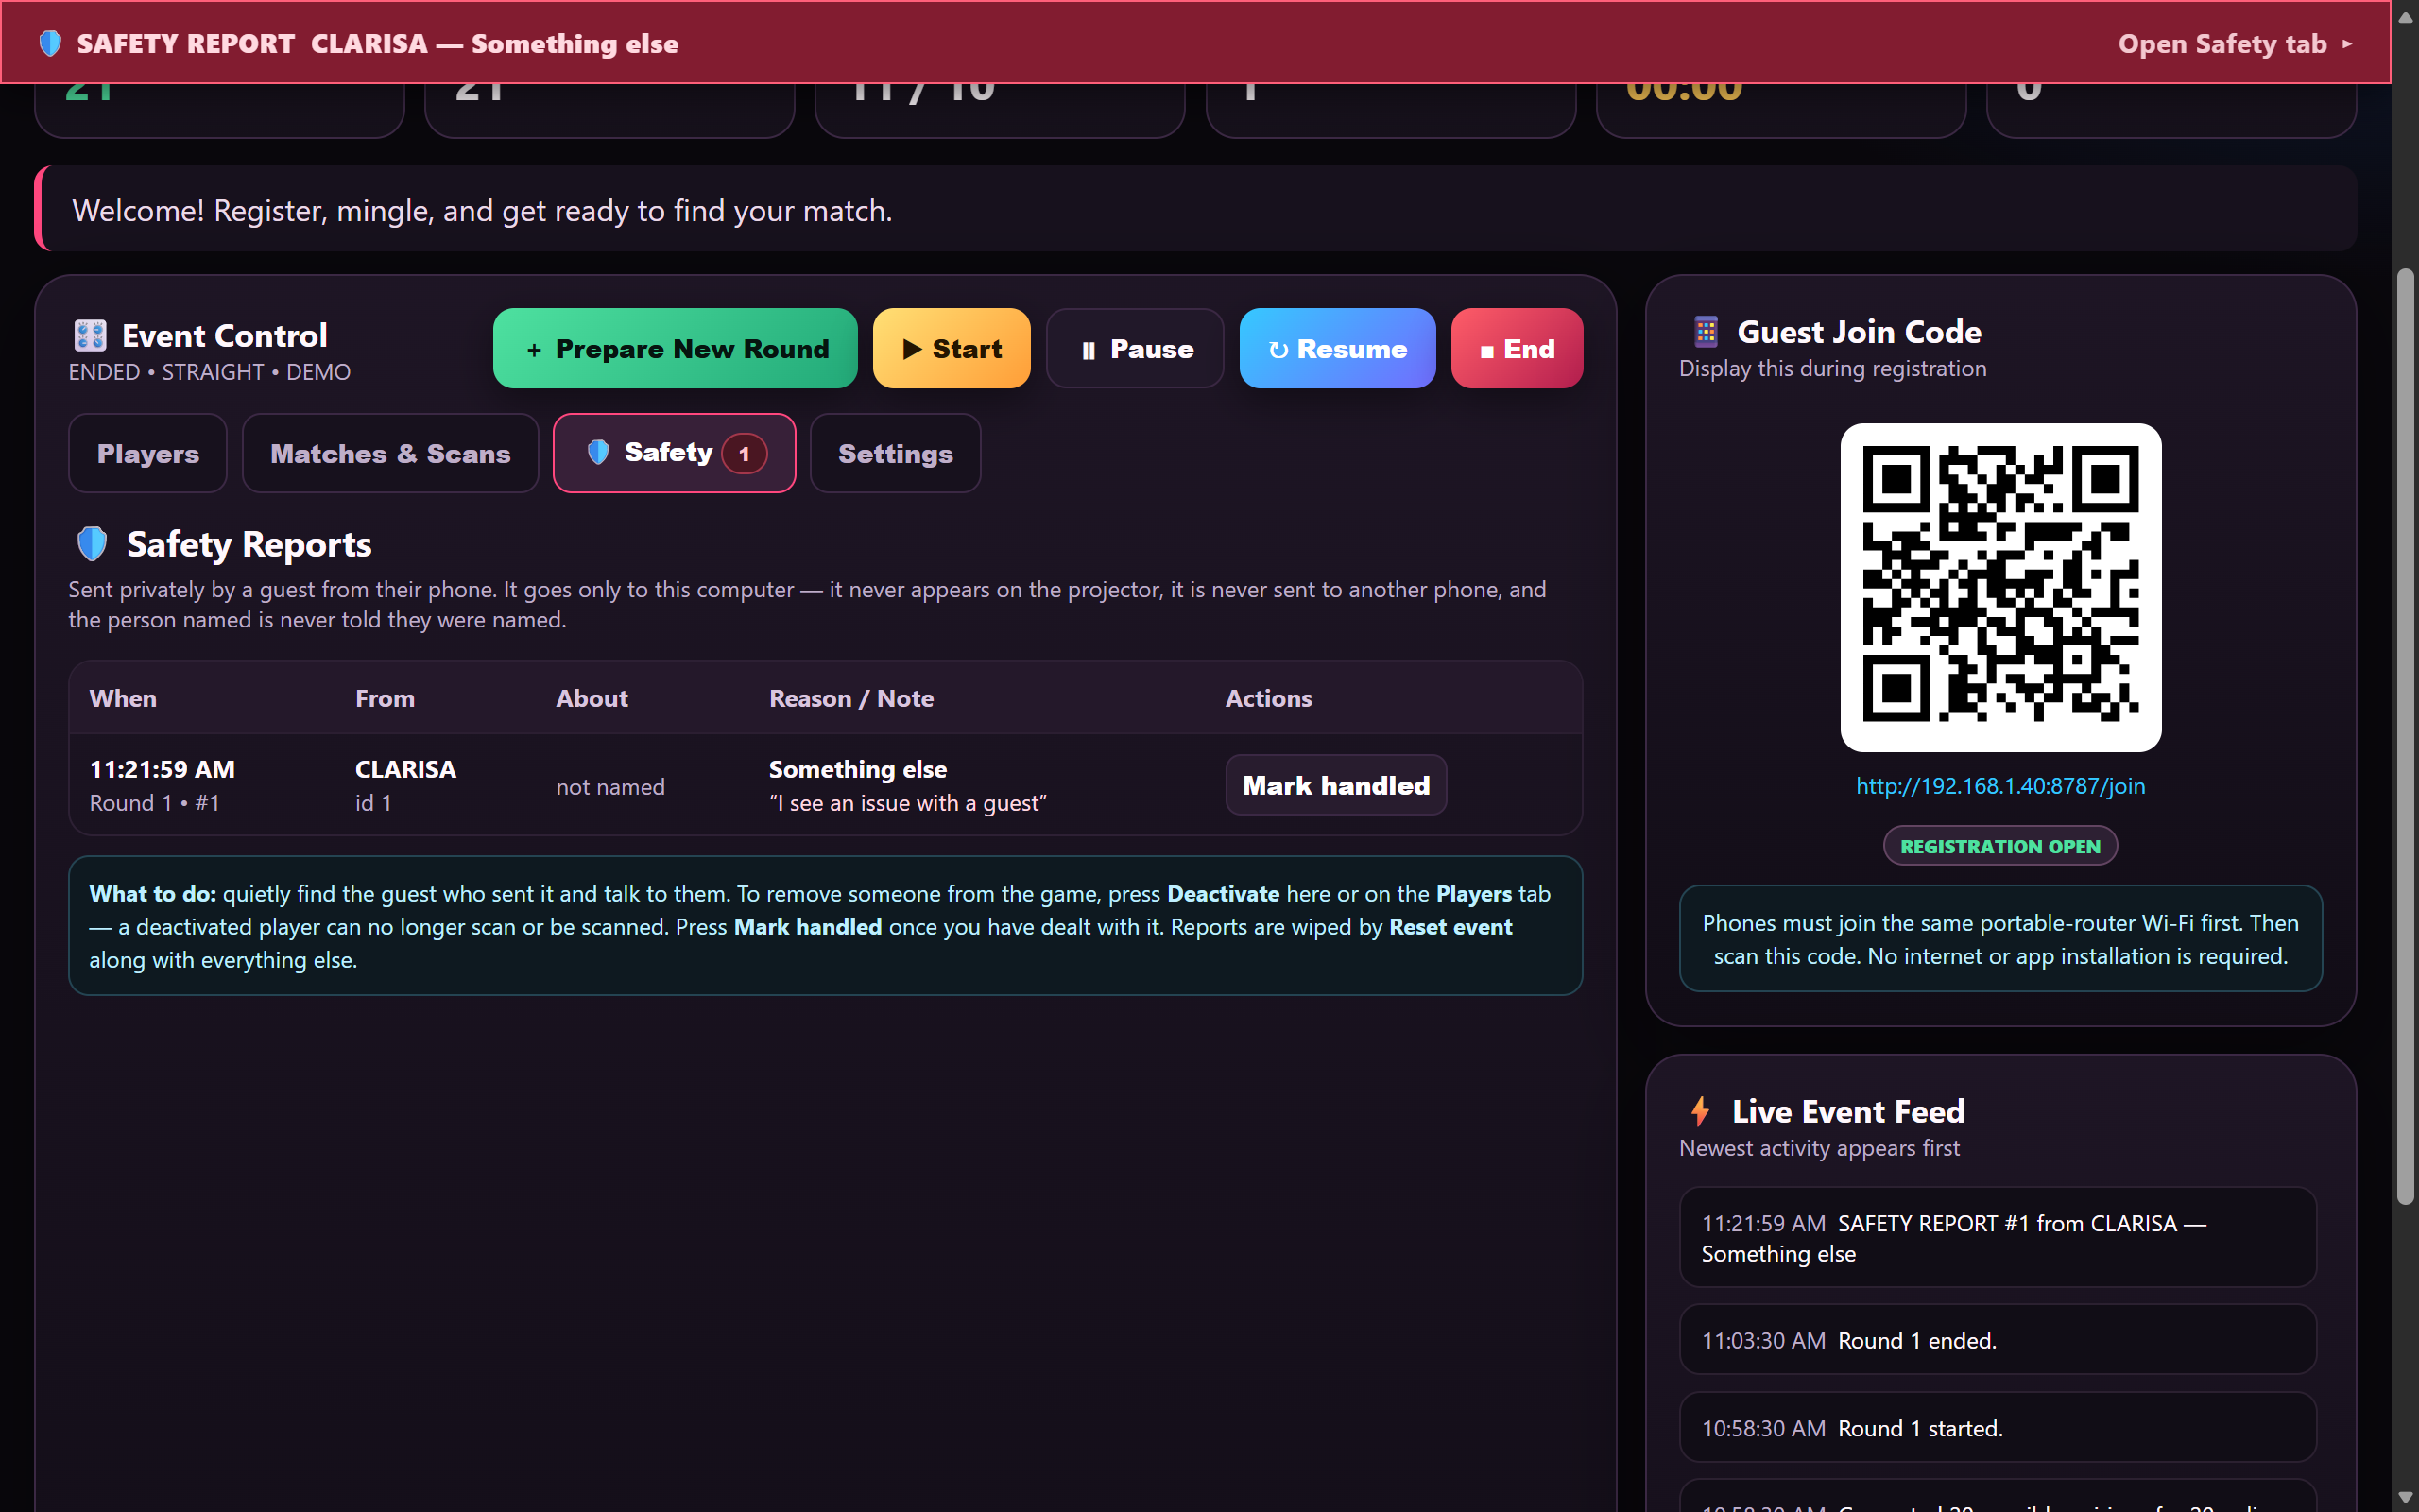Click the 'When' column header
Image resolution: width=2419 pixels, height=1512 pixels.
click(123, 698)
